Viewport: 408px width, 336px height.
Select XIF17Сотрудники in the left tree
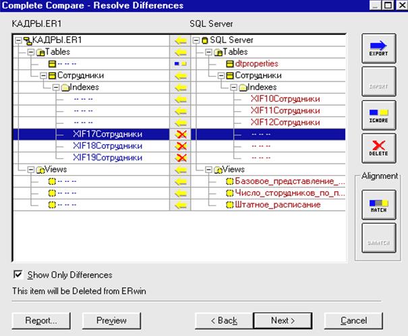108,135
